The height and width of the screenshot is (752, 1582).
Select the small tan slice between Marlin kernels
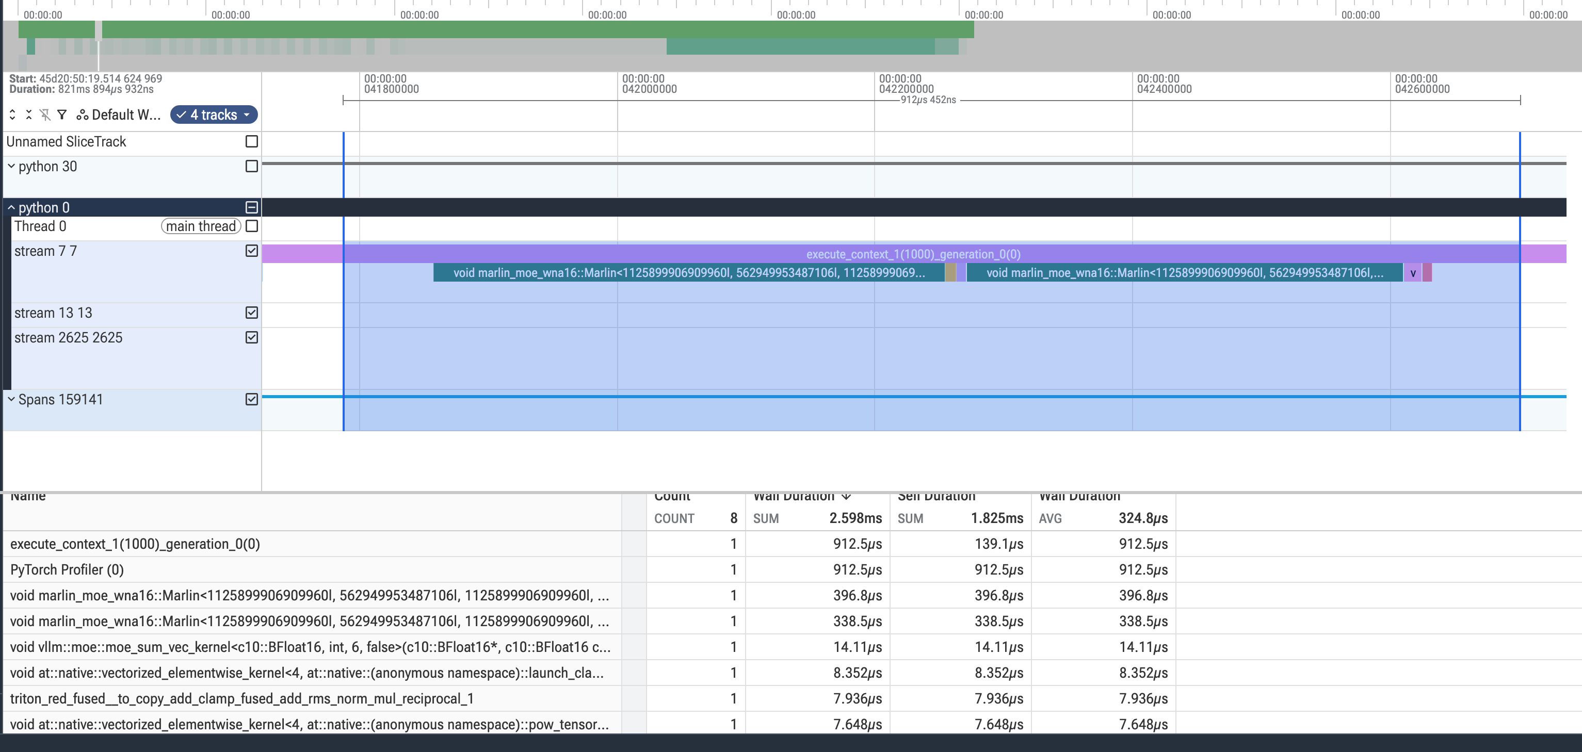coord(950,272)
